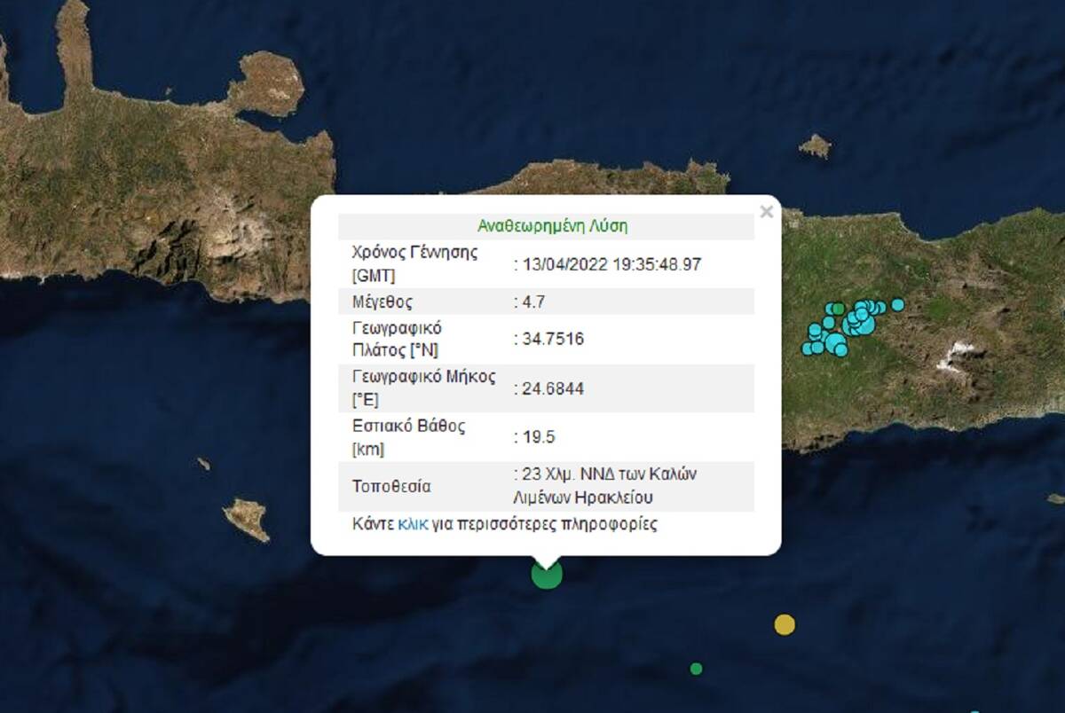1065x713 pixels.
Task: Click the origin time value 13/04/2022 19:35:48.97
Action: tap(612, 263)
